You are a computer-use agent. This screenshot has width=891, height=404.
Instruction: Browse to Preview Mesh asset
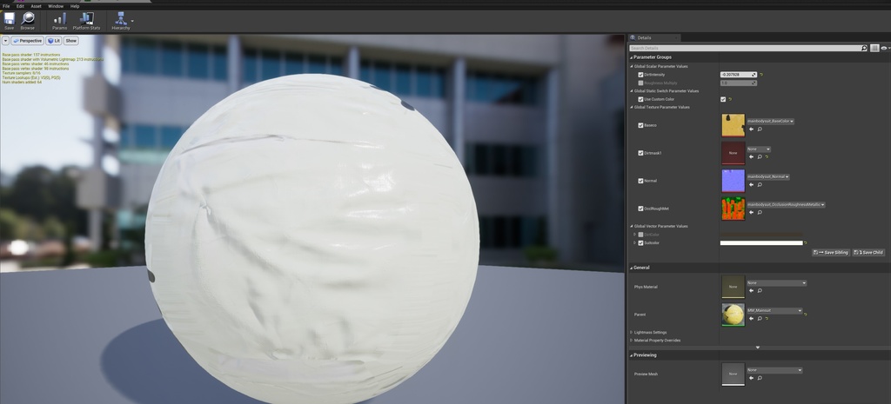tap(759, 378)
